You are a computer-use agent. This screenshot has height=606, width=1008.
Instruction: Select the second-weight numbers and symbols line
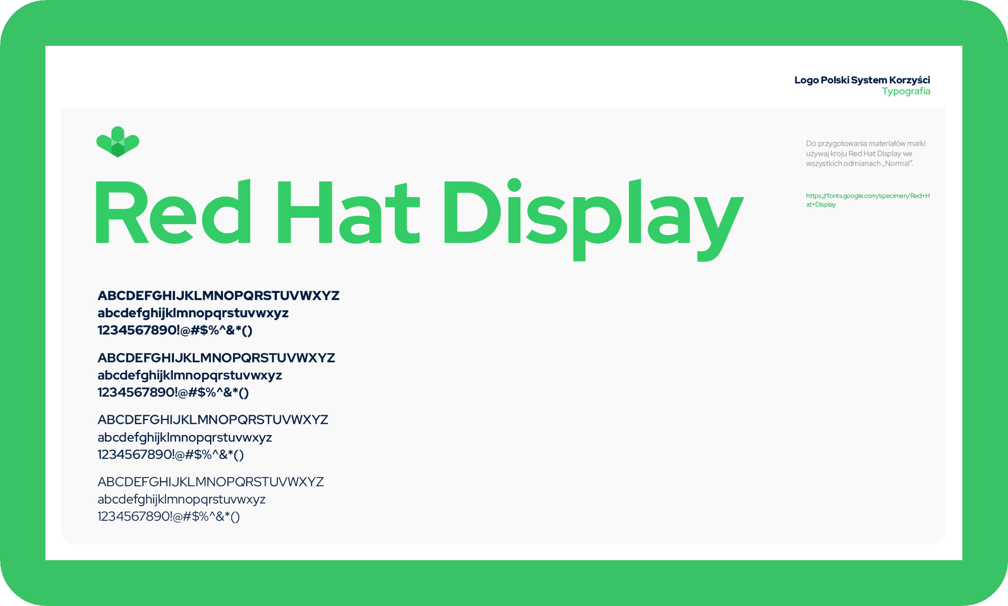pos(173,392)
